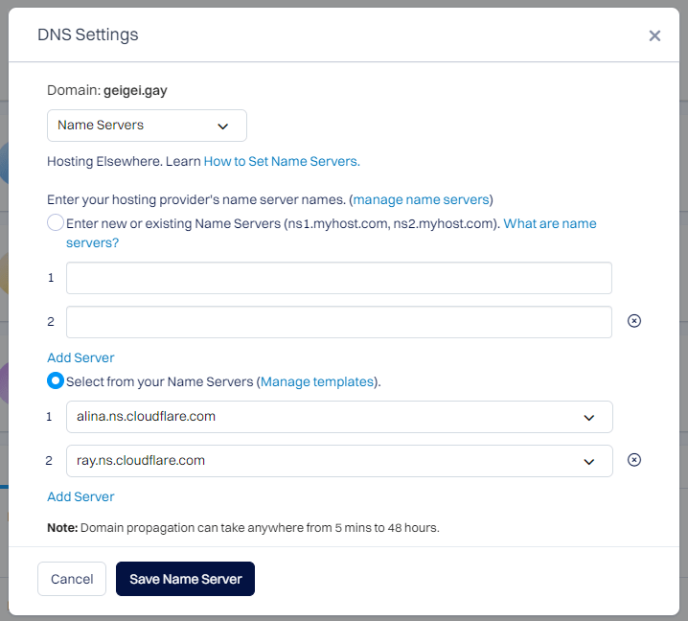Expand the alina.ns.cloudflare.com dropdown
This screenshot has width=688, height=621.
pos(339,417)
